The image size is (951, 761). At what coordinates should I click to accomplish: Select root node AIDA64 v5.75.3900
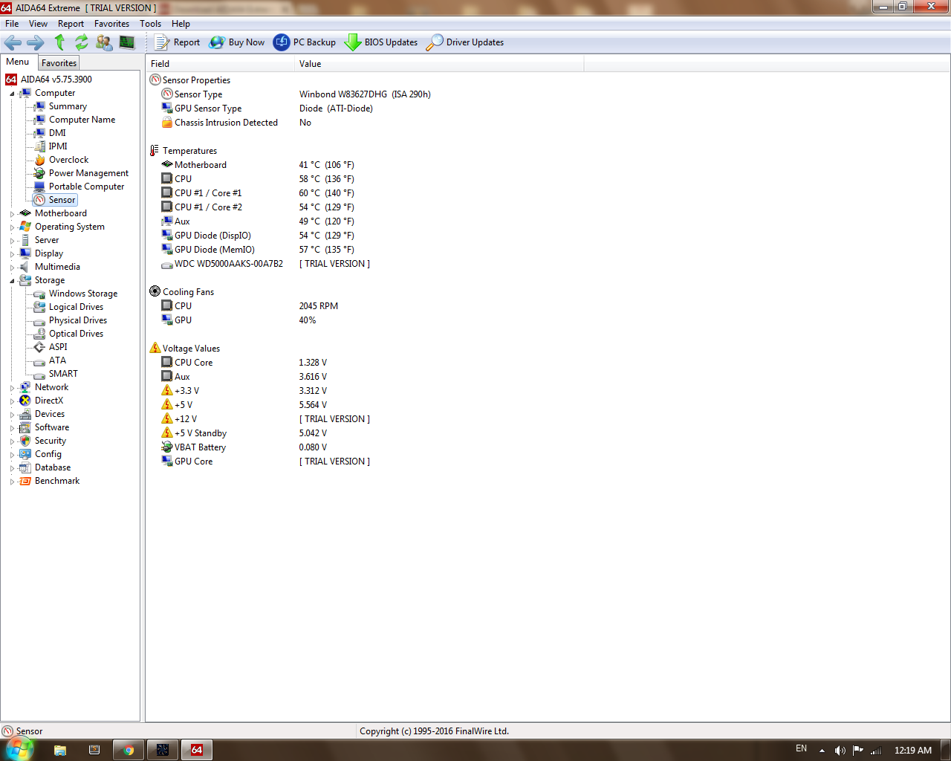point(56,80)
